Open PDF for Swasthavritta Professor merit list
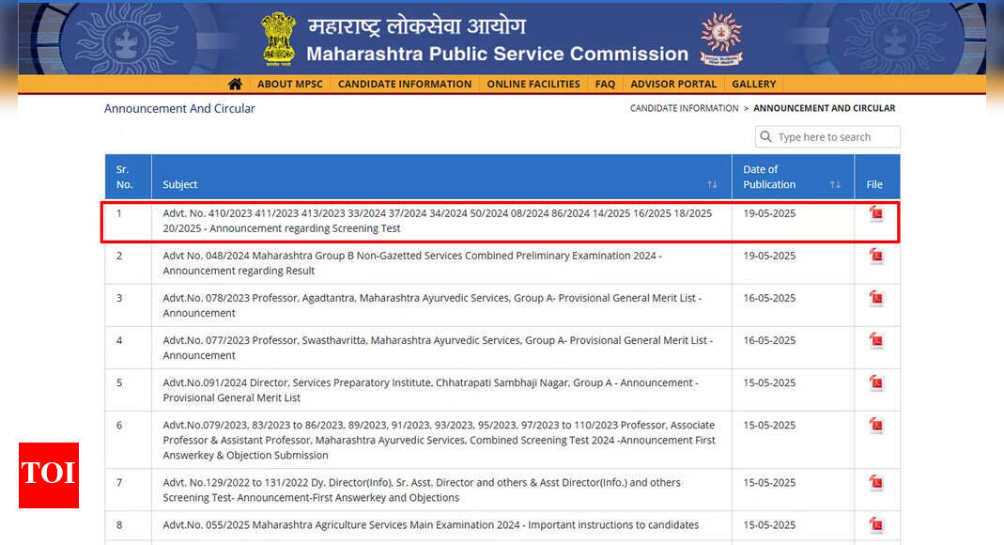This screenshot has height=545, width=1004. (875, 341)
